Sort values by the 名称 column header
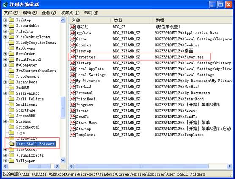The width and height of the screenshot is (235, 179). [x=89, y=20]
